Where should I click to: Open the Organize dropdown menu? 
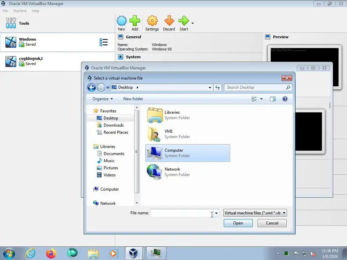(102, 99)
